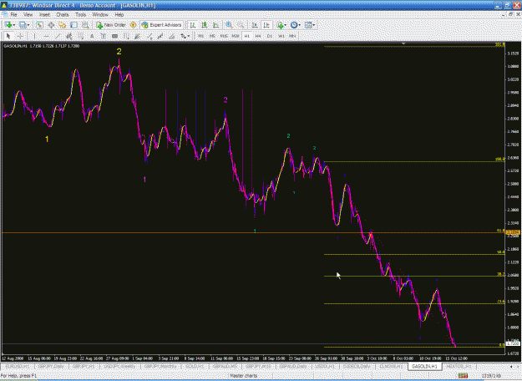Switch to Line Chart display

[x=215, y=25]
